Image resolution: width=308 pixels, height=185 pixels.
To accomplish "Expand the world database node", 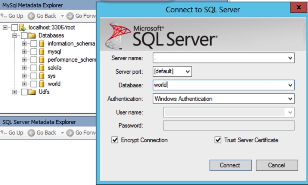I will [24, 84].
